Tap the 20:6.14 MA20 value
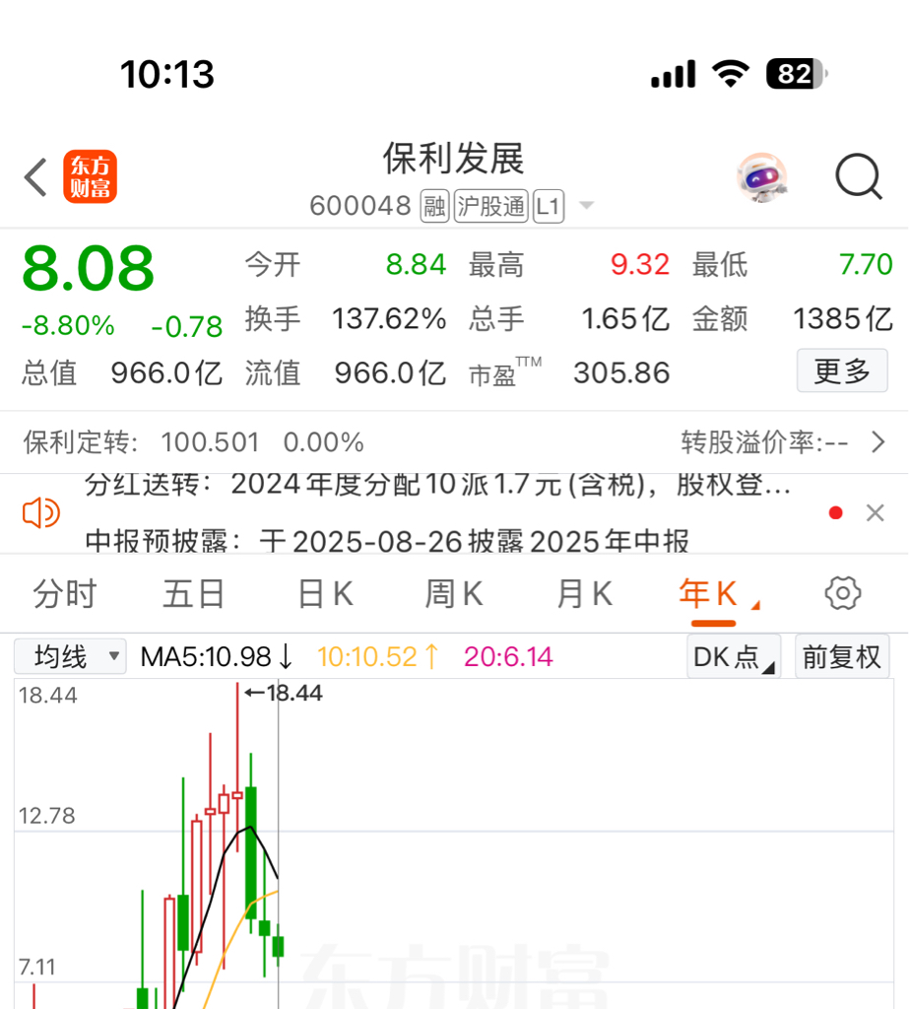The width and height of the screenshot is (909, 1009). [x=508, y=657]
